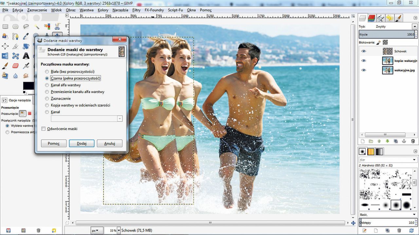Switch to the Paths dock tab
This screenshot has height=235, width=419.
click(x=380, y=18)
